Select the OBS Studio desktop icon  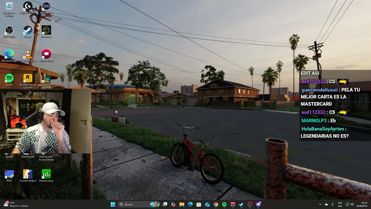(x=9, y=32)
